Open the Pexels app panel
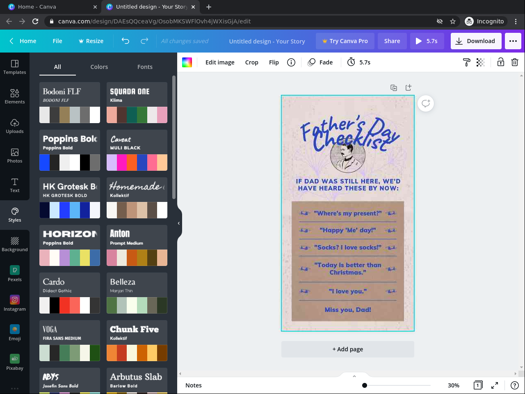This screenshot has width=525, height=394. coord(15,274)
